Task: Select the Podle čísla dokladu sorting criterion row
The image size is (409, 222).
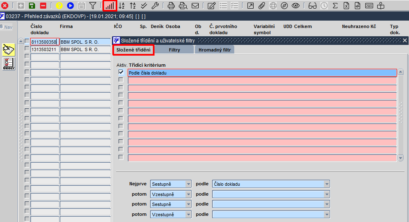Action: 262,73
